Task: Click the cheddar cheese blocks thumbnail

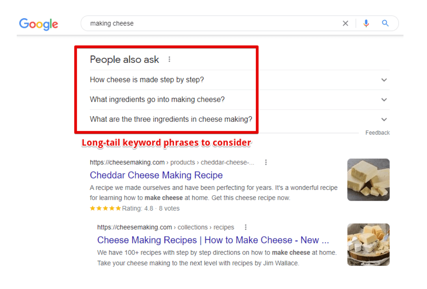Action: 368,180
